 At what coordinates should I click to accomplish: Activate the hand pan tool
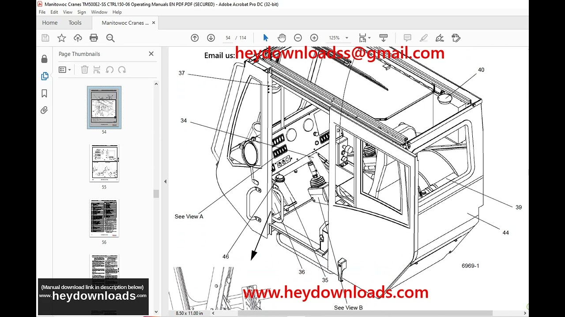[x=282, y=38]
